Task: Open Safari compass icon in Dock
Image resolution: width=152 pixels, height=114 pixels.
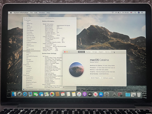Action: click(25, 94)
